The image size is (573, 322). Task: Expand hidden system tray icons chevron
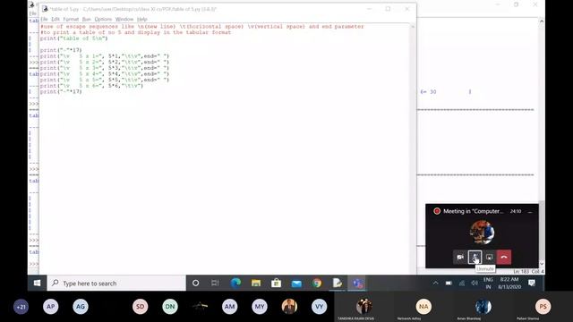coord(435,283)
